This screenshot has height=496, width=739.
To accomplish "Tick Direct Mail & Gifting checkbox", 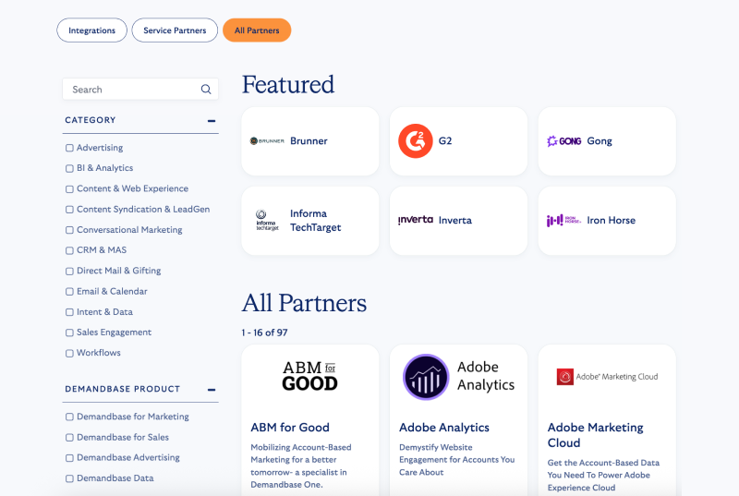I will tap(69, 271).
